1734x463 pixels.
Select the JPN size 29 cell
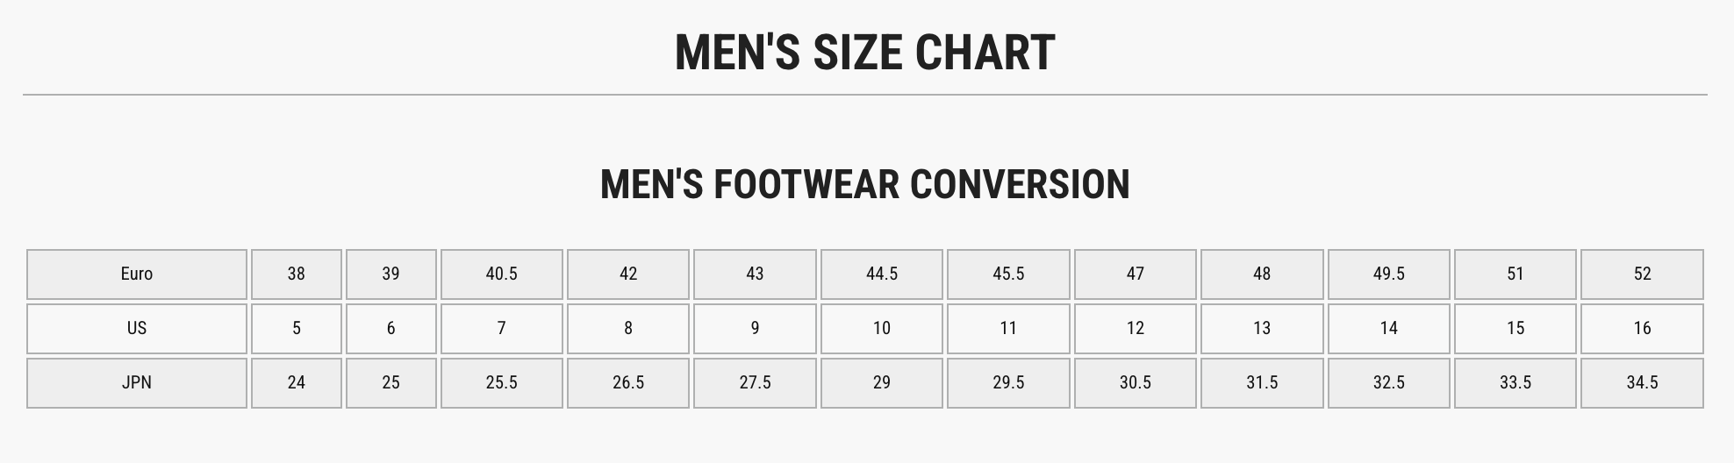(882, 383)
